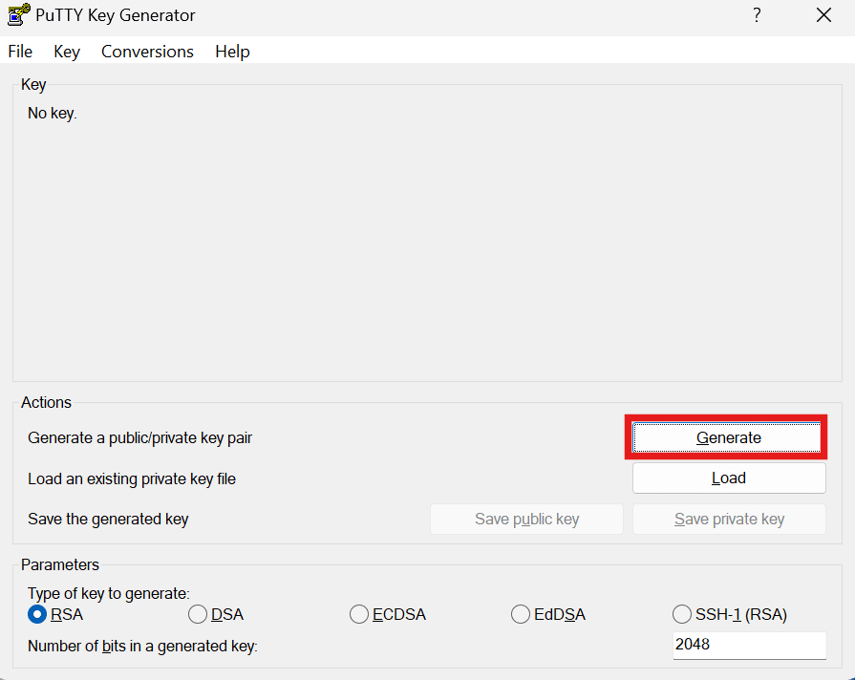Click the 'Parameters' group heading
This screenshot has width=855, height=680.
(60, 565)
